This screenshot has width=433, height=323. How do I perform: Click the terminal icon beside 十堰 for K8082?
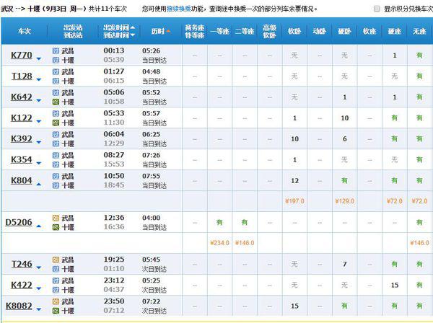tap(56, 310)
